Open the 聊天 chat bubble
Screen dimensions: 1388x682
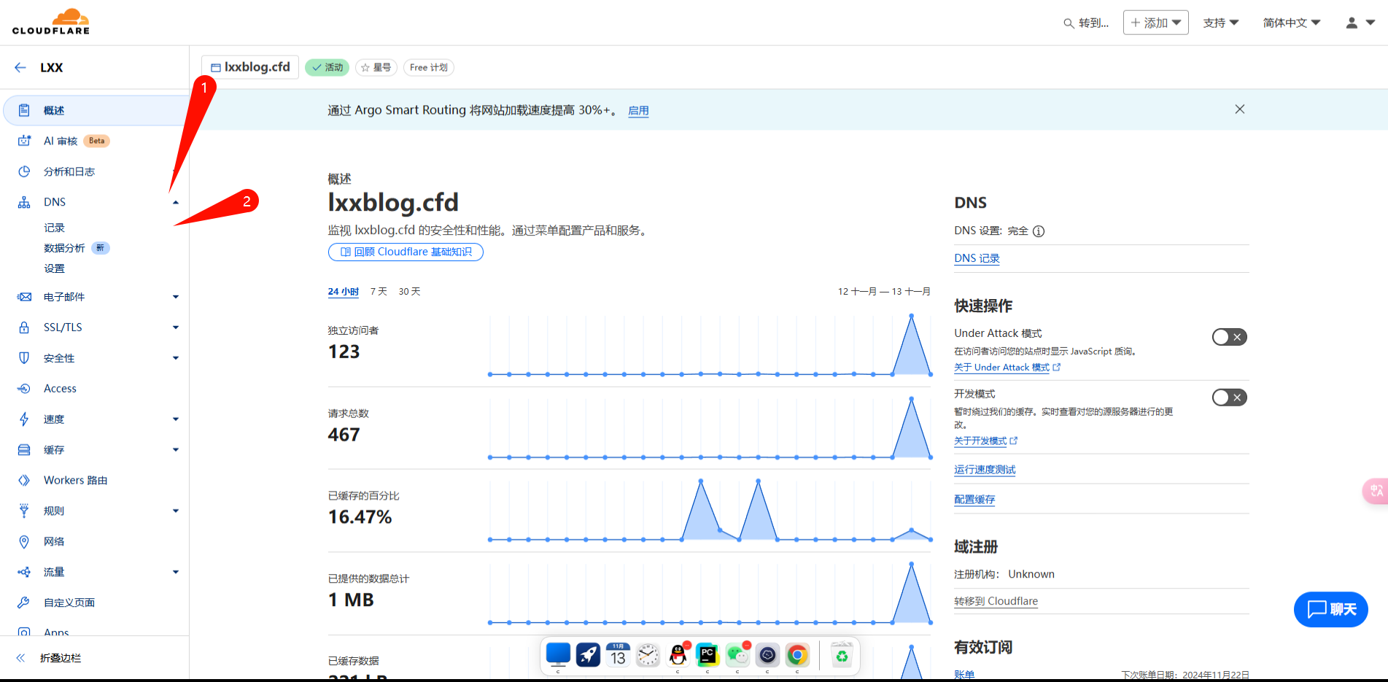coord(1330,609)
